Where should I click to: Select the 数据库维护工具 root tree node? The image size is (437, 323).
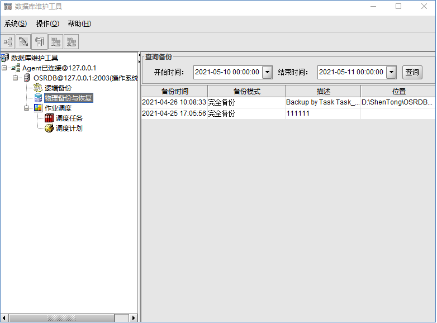coord(34,58)
